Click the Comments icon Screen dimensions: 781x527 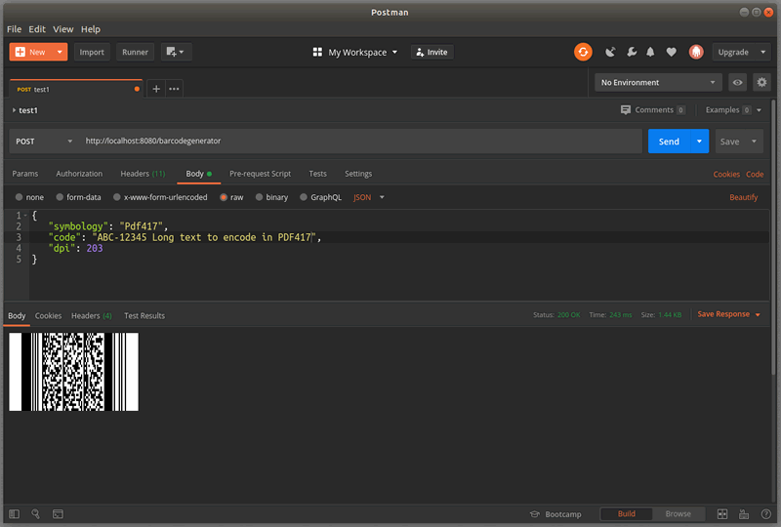pyautogui.click(x=626, y=109)
